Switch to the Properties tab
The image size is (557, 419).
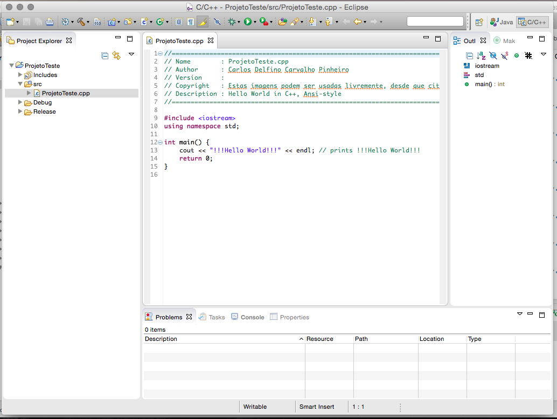(289, 317)
